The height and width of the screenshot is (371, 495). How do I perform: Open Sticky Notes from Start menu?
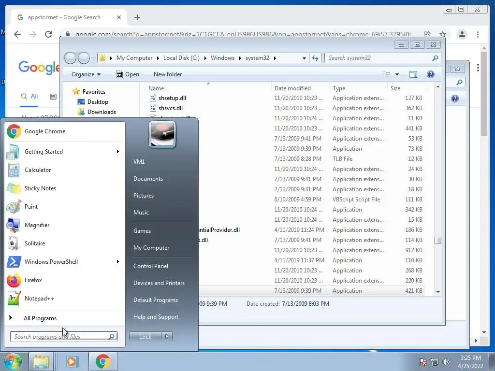pyautogui.click(x=65, y=188)
